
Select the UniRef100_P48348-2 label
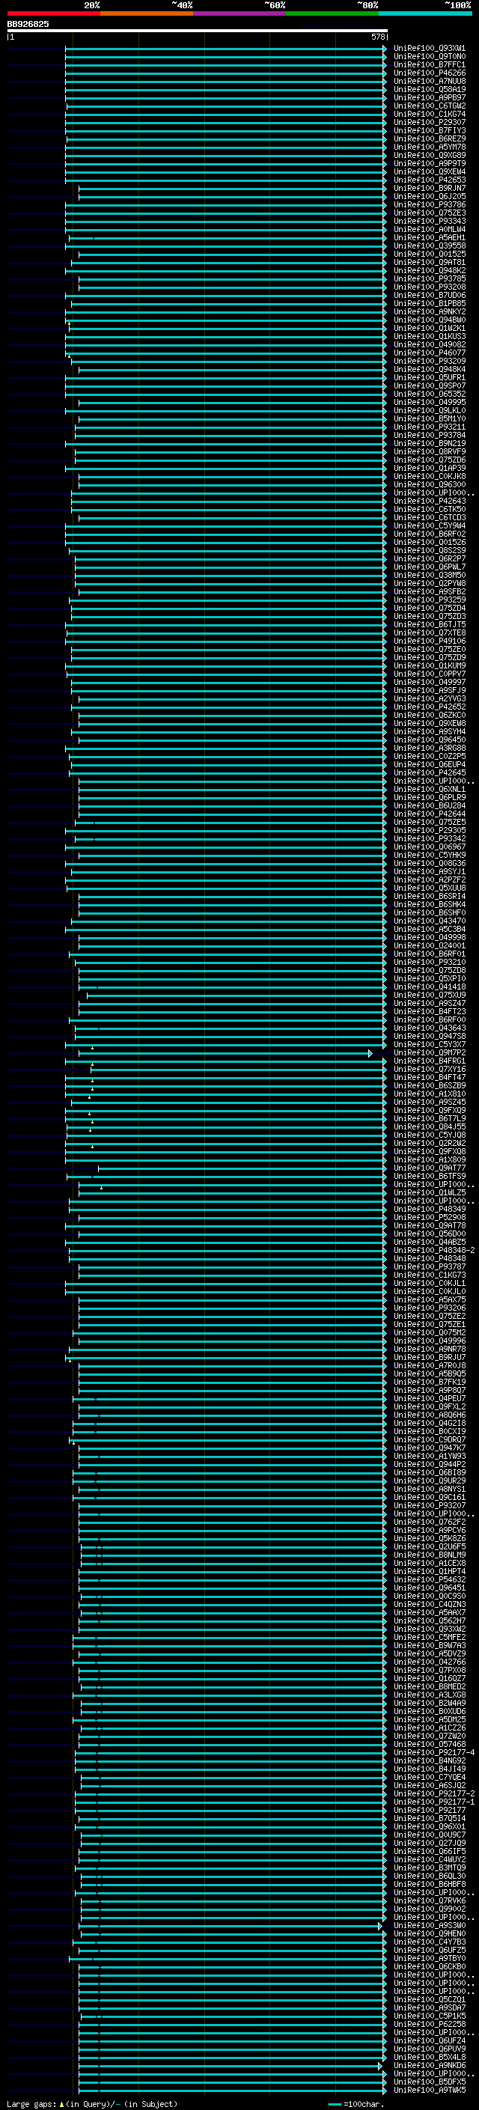[434, 1250]
